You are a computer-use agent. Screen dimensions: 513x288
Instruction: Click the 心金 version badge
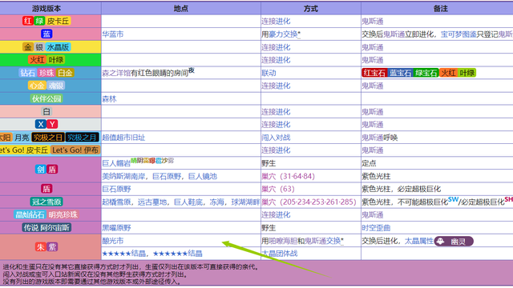click(x=37, y=86)
